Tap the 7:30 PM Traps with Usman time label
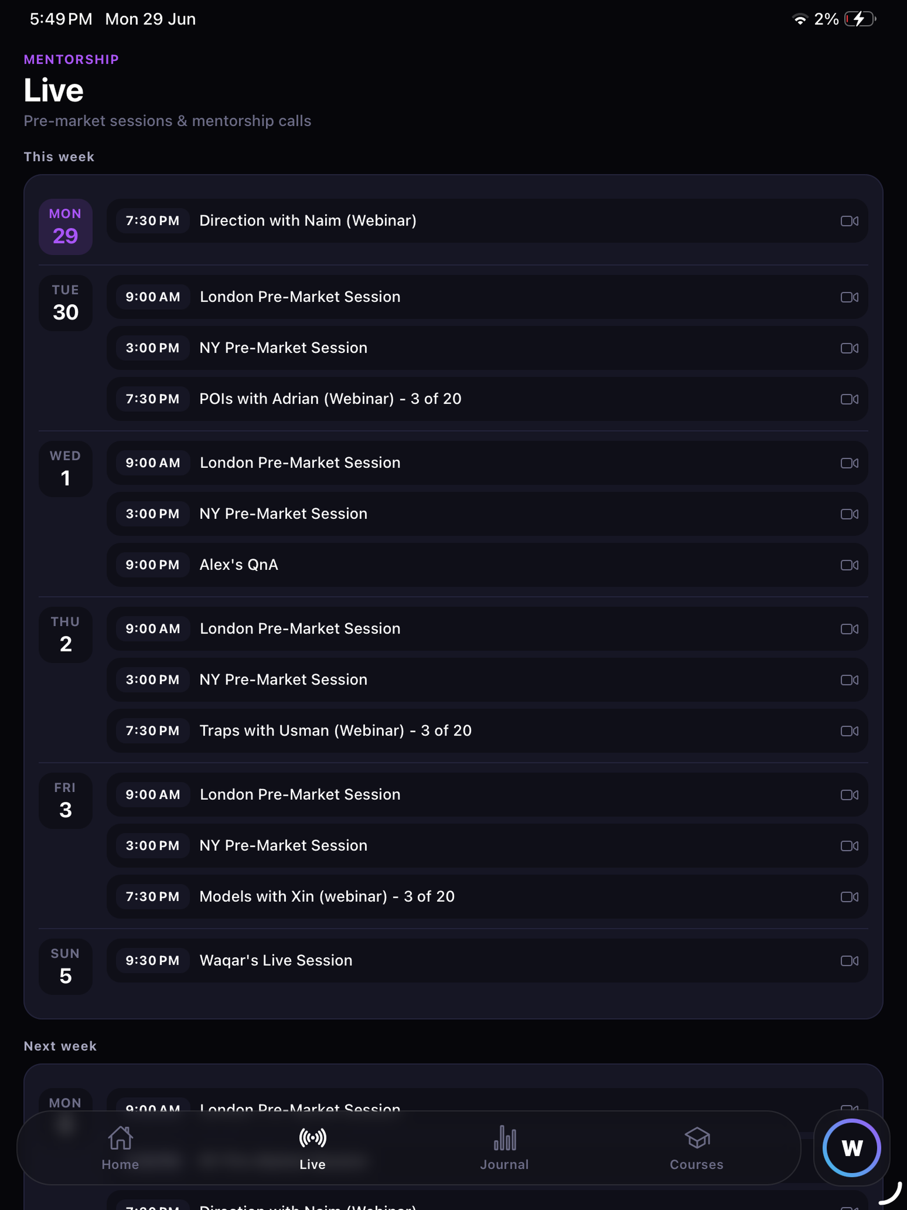This screenshot has height=1210, width=907. 152,731
